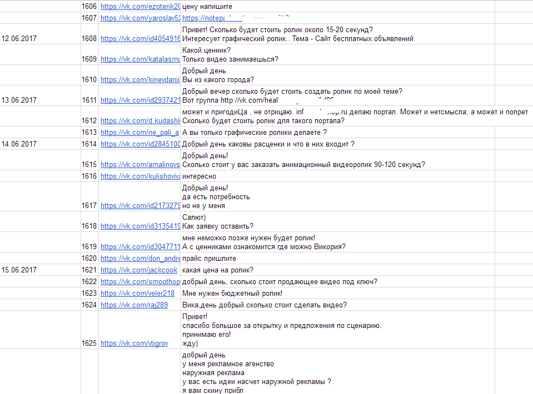Viewport: 533px width, 394px height.
Task: Click the vk.com/raj289 hyperlink
Action: 134,305
